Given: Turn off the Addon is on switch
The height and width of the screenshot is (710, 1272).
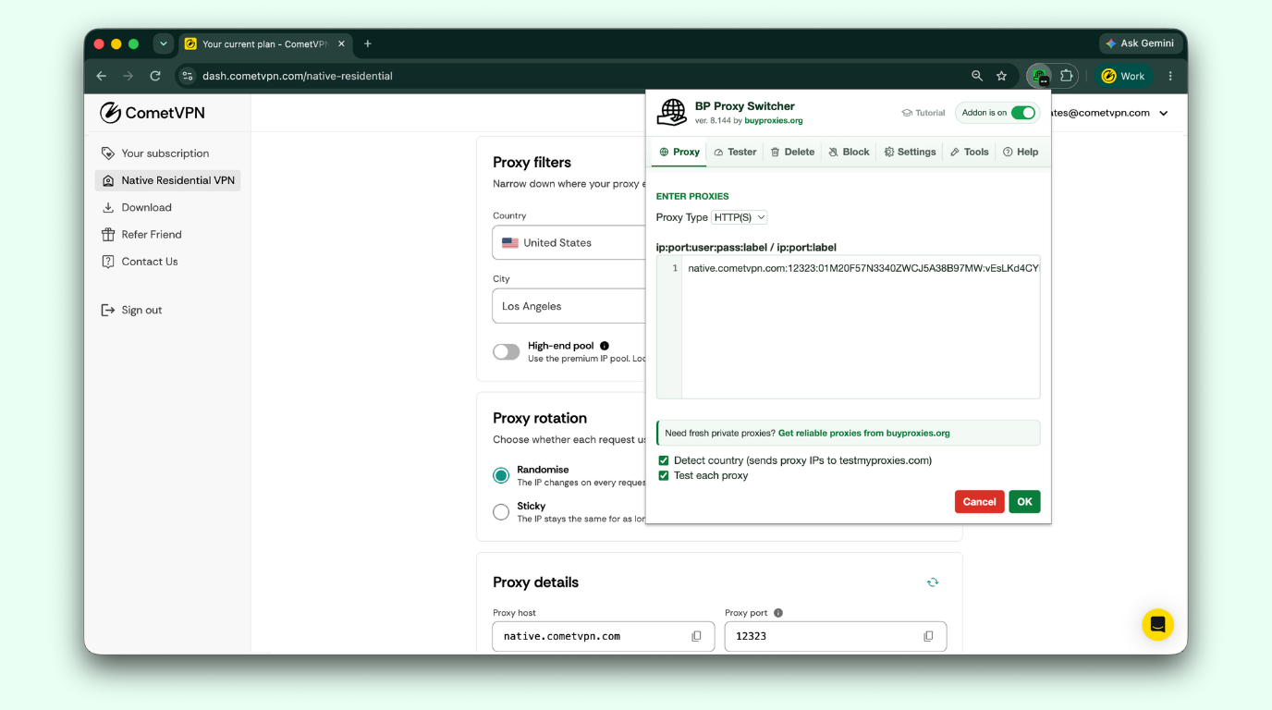Looking at the screenshot, I should pos(1022,113).
